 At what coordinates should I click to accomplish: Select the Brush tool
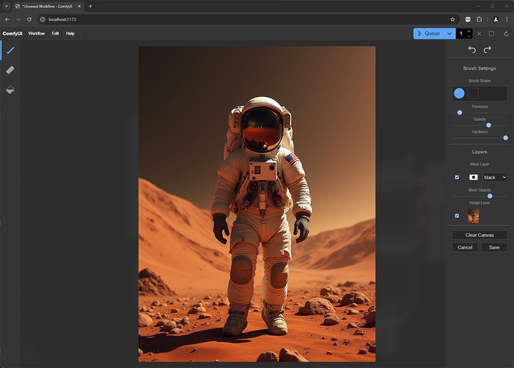[10, 50]
